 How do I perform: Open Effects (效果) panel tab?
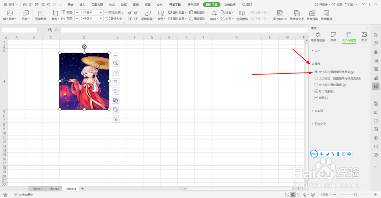click(x=333, y=37)
